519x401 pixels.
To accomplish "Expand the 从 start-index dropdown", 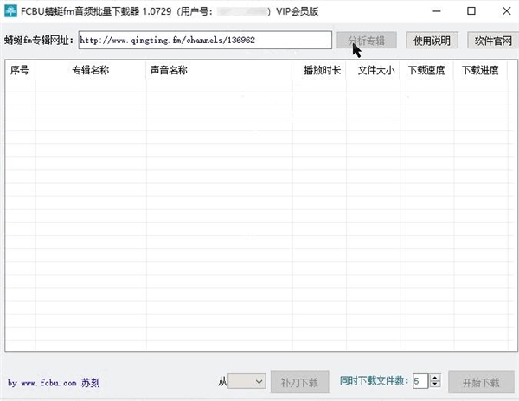I will [247, 382].
